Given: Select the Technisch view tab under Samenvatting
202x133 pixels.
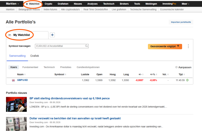Looking at the screenshot, I should (x=49, y=67).
